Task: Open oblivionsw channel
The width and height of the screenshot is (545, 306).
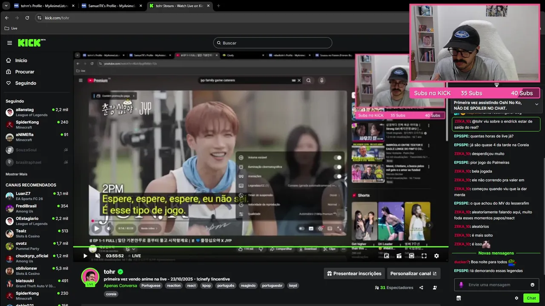Action: pos(37,271)
